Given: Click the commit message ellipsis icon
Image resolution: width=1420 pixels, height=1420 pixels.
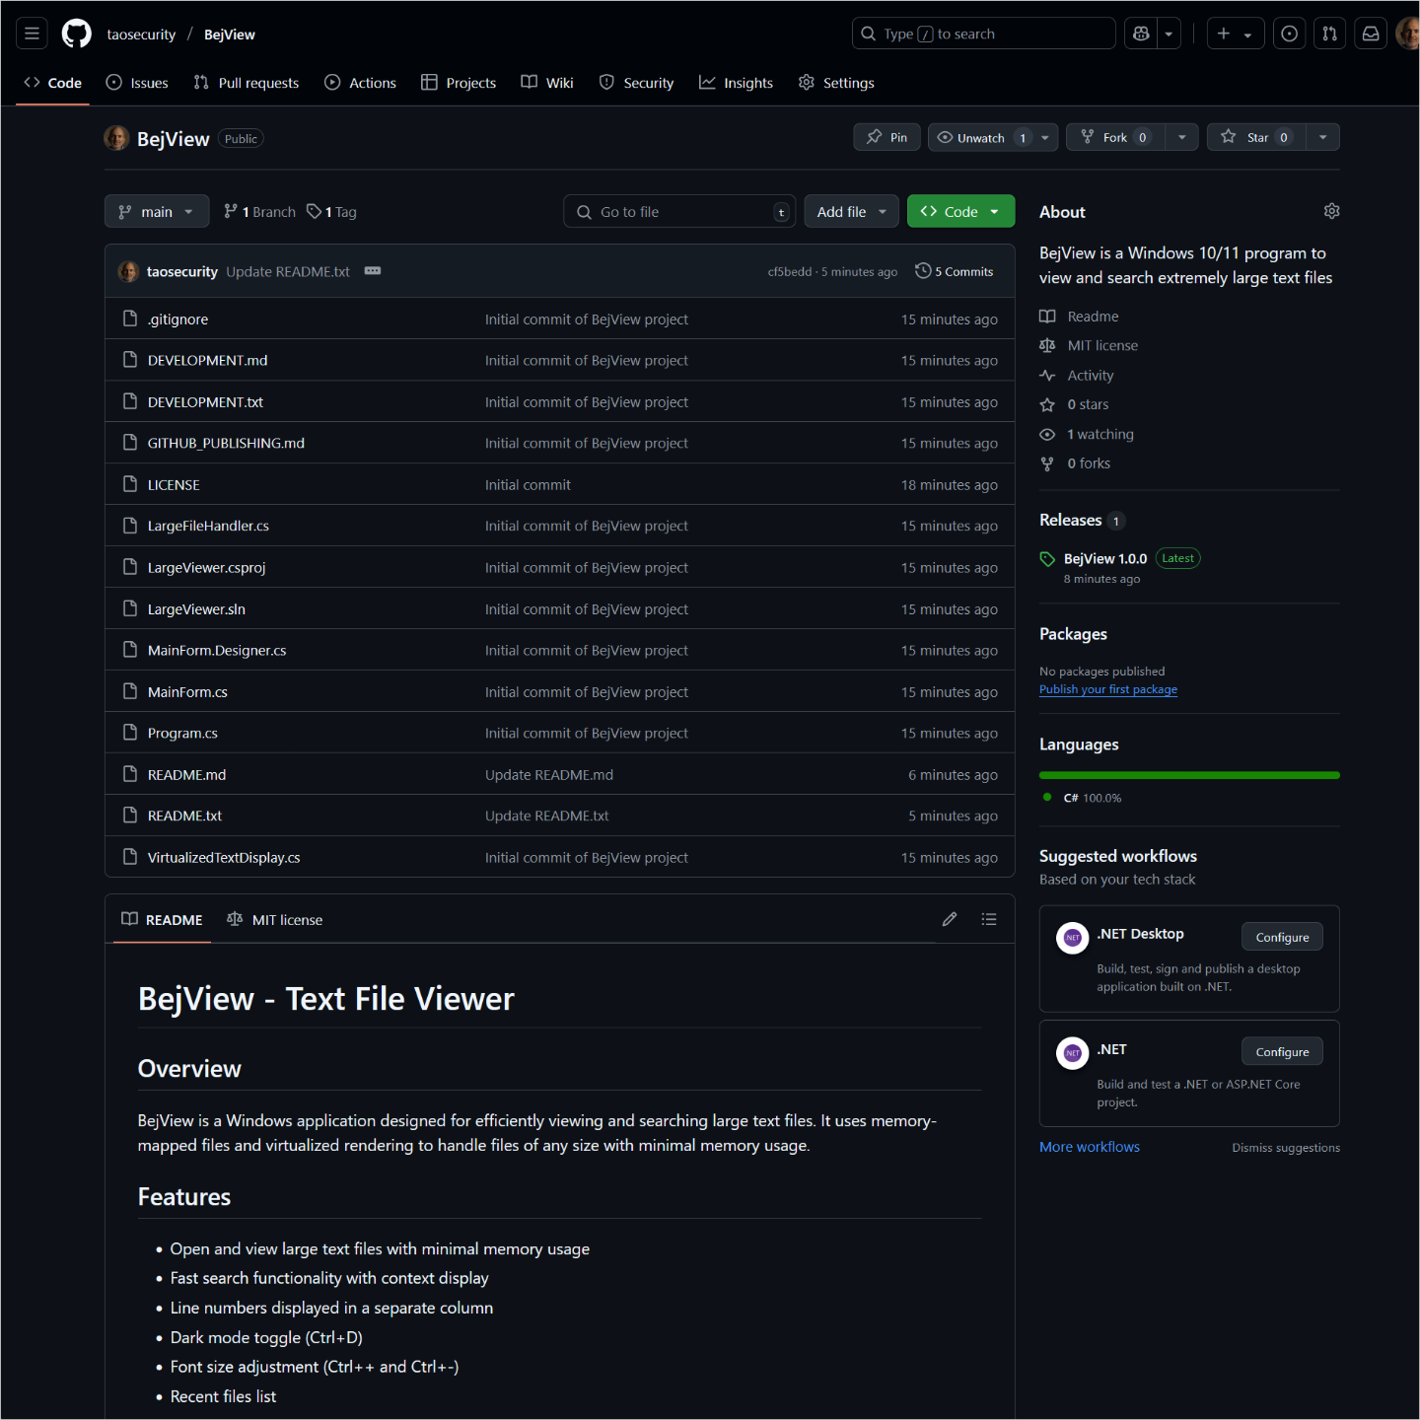Looking at the screenshot, I should [373, 271].
